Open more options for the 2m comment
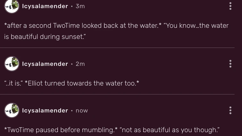 click(230, 64)
